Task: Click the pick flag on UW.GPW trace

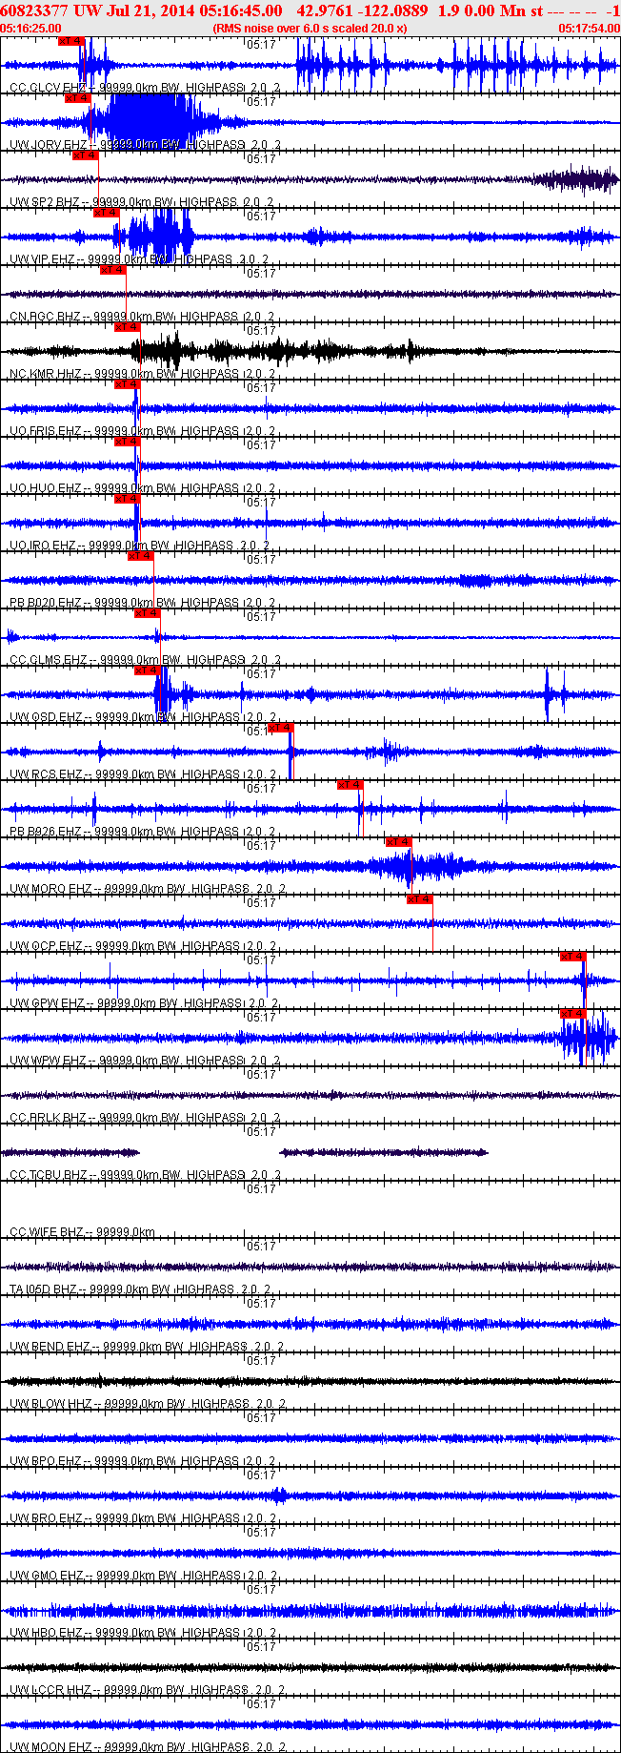Action: [572, 957]
